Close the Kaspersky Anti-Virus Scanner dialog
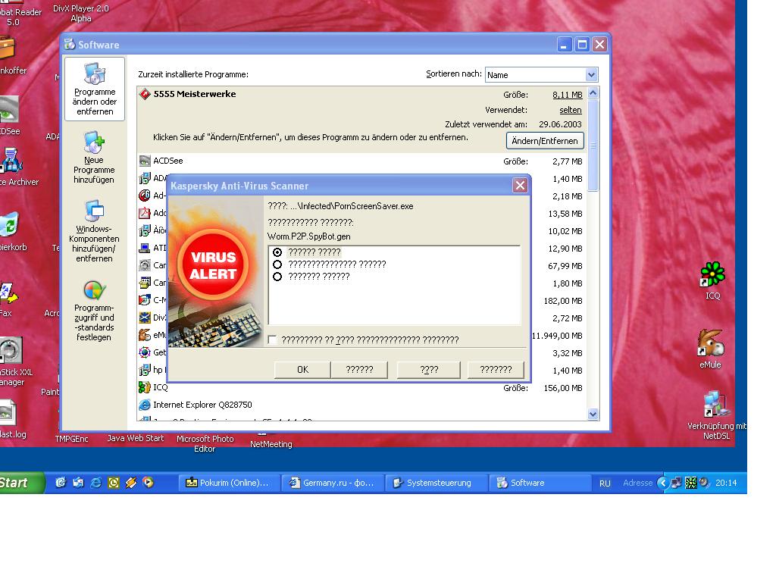Viewport: 776px width, 582px height. (x=520, y=185)
